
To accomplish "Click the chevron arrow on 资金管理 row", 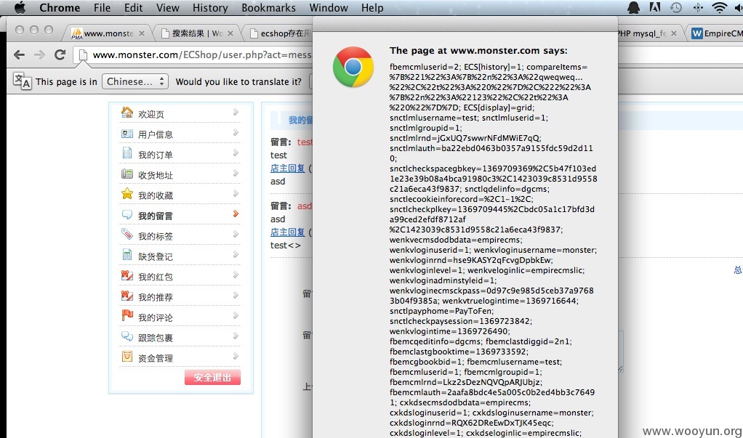I will pyautogui.click(x=236, y=357).
